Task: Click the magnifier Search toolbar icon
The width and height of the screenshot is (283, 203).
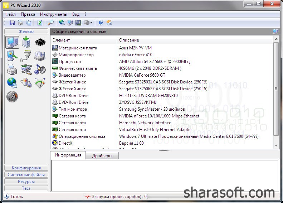Action: coord(50,23)
